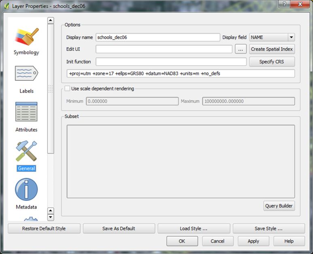
Task: Open the Attributes table icon
Action: (x=26, y=112)
